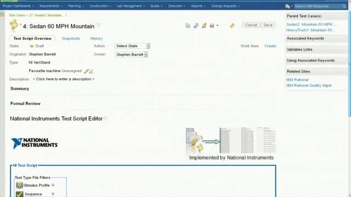Switch to the Snapshots tab
This screenshot has height=197, width=351.
pyautogui.click(x=71, y=38)
